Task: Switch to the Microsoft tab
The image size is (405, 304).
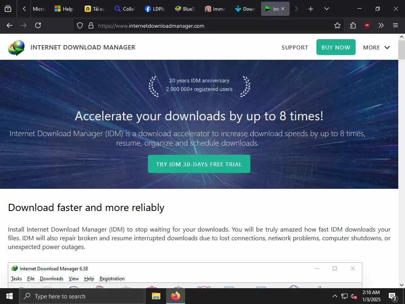Action: (x=38, y=9)
